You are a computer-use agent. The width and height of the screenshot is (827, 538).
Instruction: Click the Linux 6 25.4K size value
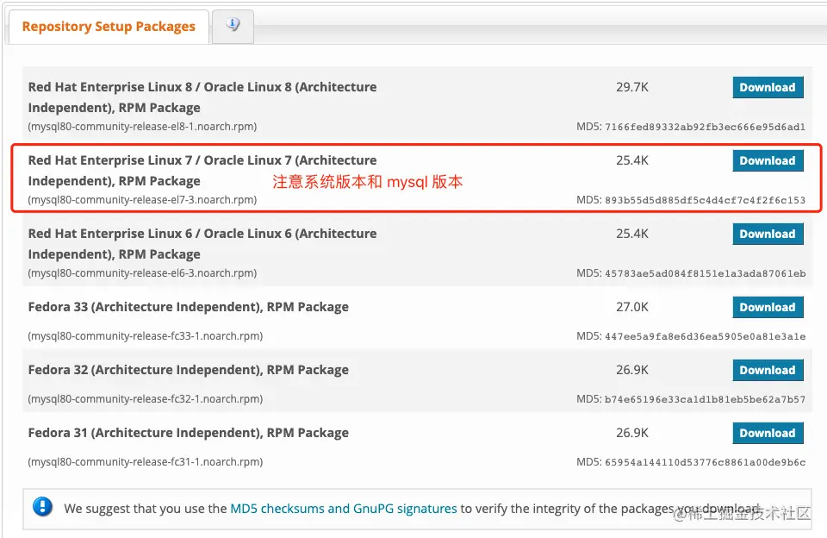pyautogui.click(x=632, y=234)
